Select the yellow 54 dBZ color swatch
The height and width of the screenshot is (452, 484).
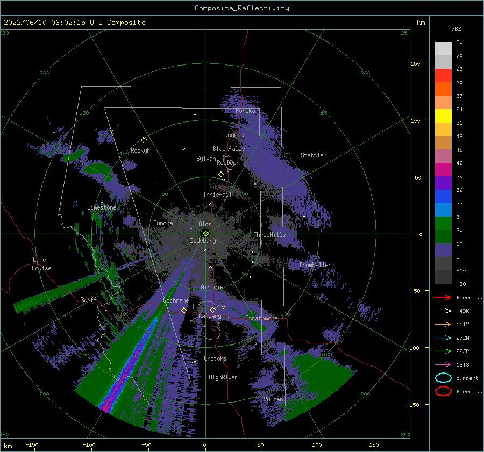pos(443,116)
